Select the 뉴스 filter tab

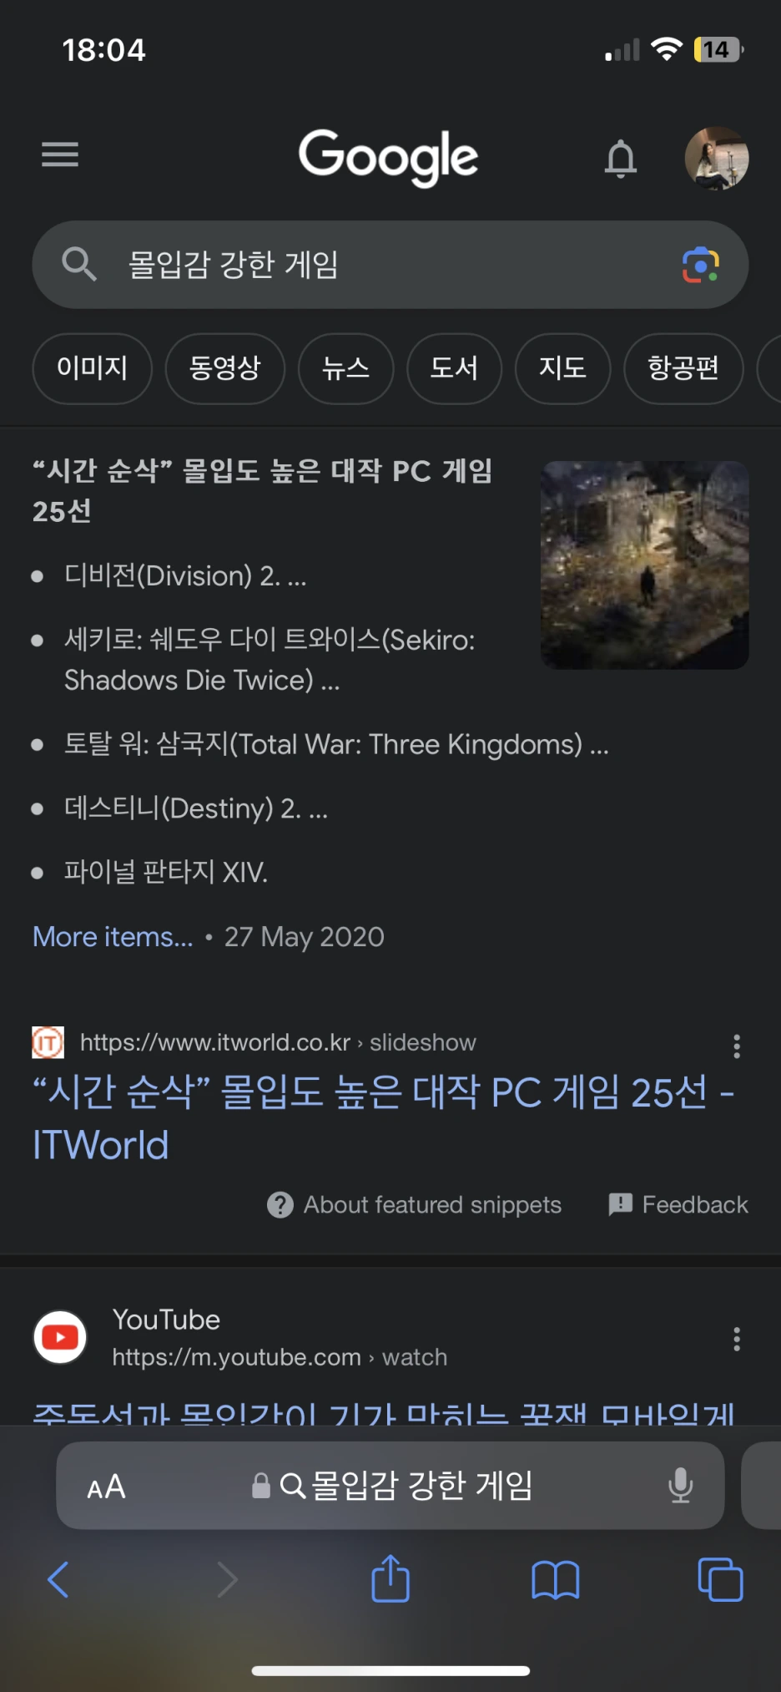click(346, 368)
